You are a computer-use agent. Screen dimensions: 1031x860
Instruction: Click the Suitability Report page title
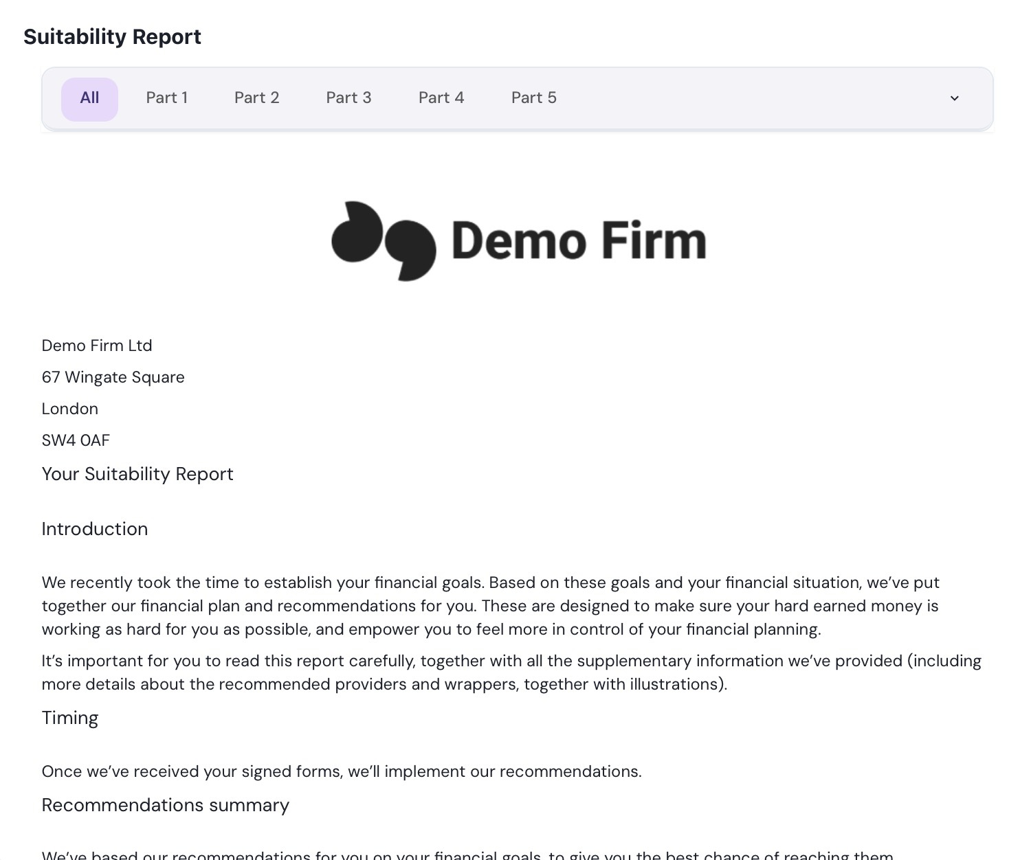pos(112,37)
